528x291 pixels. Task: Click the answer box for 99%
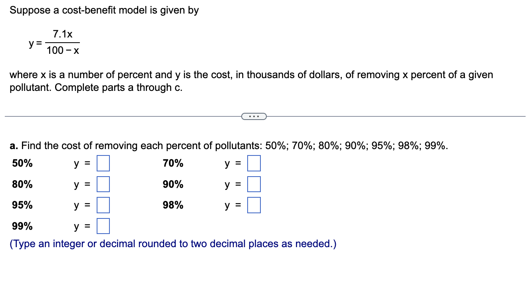[x=103, y=226]
